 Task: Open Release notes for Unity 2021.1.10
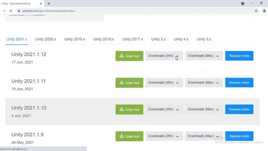coord(239,109)
